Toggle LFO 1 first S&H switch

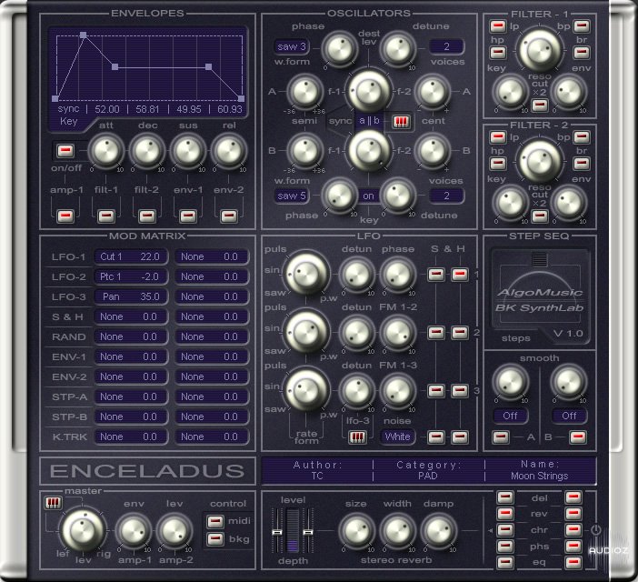(x=435, y=275)
